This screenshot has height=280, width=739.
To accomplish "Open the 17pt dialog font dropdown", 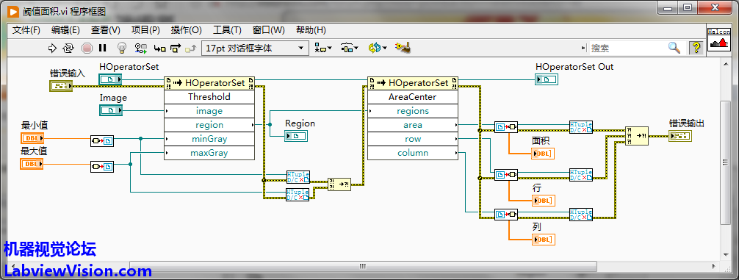I will (255, 48).
